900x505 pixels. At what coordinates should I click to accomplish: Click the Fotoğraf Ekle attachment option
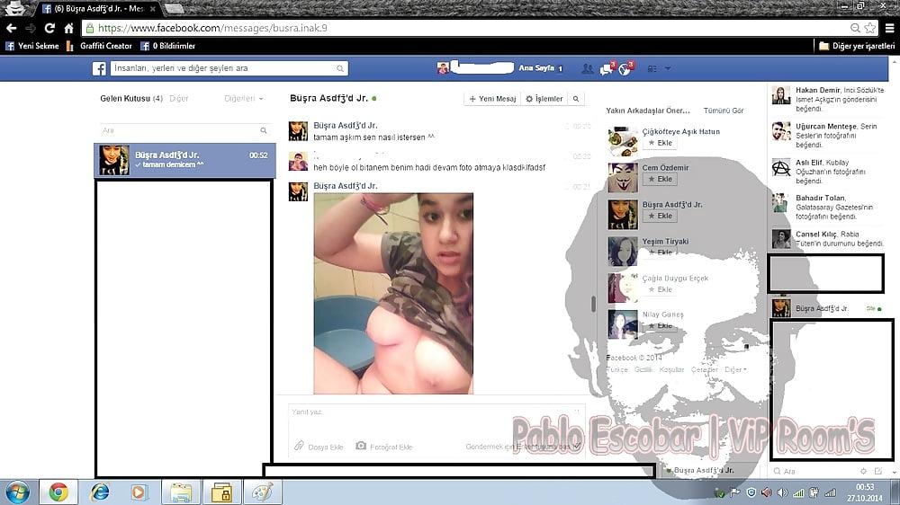tap(384, 447)
